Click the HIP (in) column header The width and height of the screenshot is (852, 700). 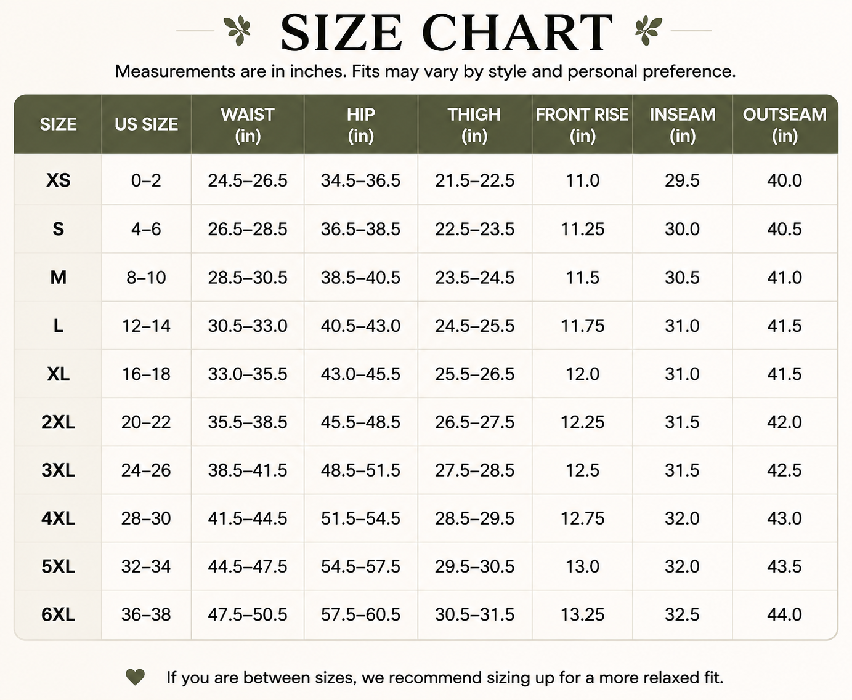tap(361, 124)
